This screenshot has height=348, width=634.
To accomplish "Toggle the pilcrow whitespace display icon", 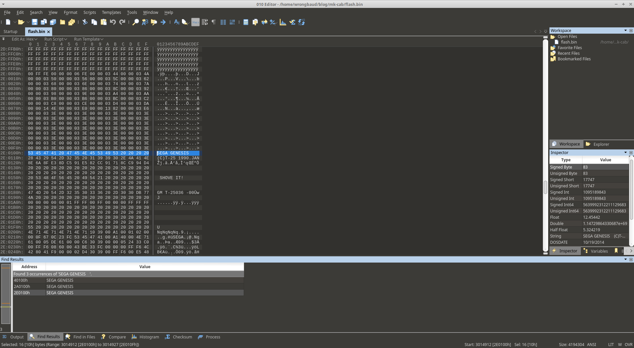I will point(214,22).
